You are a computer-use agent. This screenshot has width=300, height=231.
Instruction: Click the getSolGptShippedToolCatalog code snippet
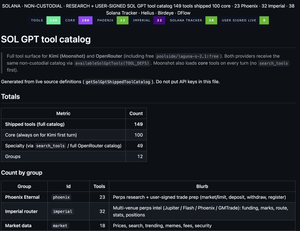[x=118, y=82]
